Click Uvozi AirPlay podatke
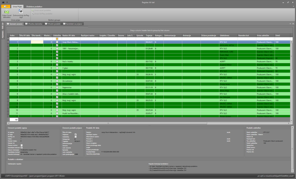 click(42, 14)
